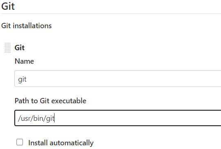Click the Name field label
This screenshot has height=149, width=221.
point(24,61)
